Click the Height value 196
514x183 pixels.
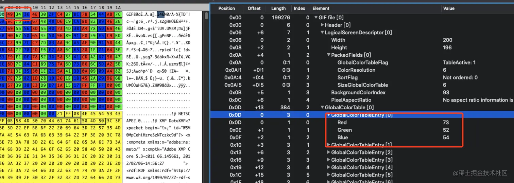pos(447,48)
